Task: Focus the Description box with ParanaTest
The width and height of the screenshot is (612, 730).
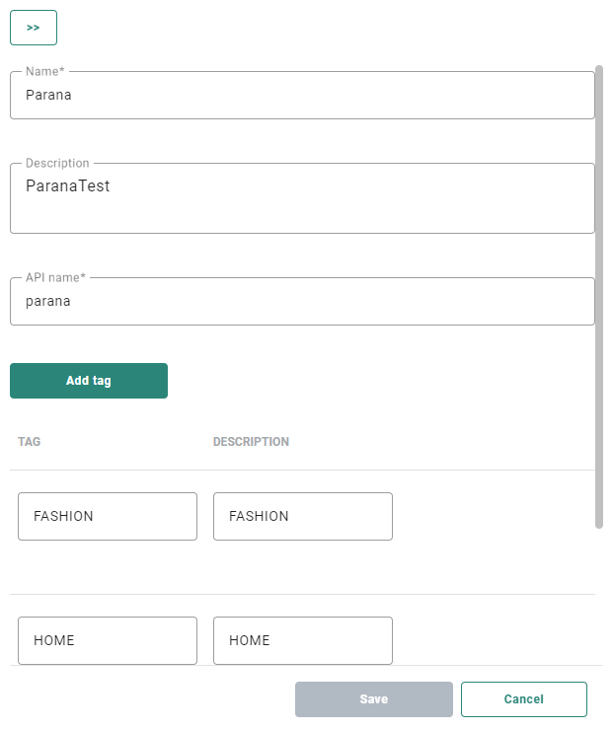Action: pyautogui.click(x=302, y=197)
